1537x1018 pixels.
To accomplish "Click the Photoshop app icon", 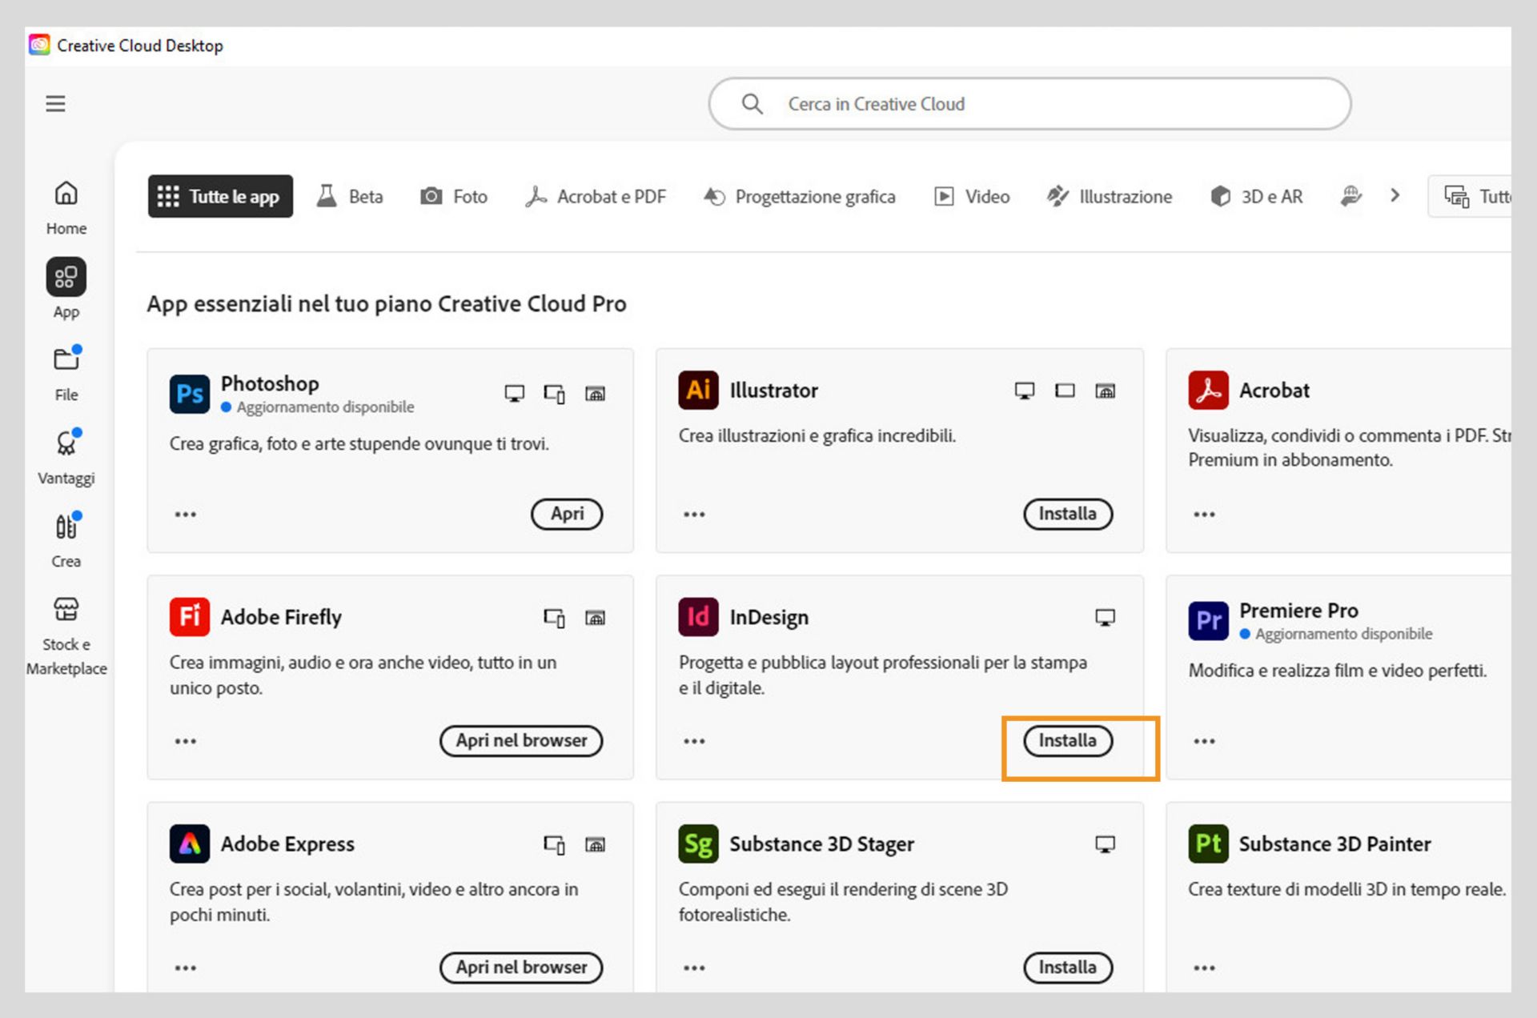I will point(190,393).
